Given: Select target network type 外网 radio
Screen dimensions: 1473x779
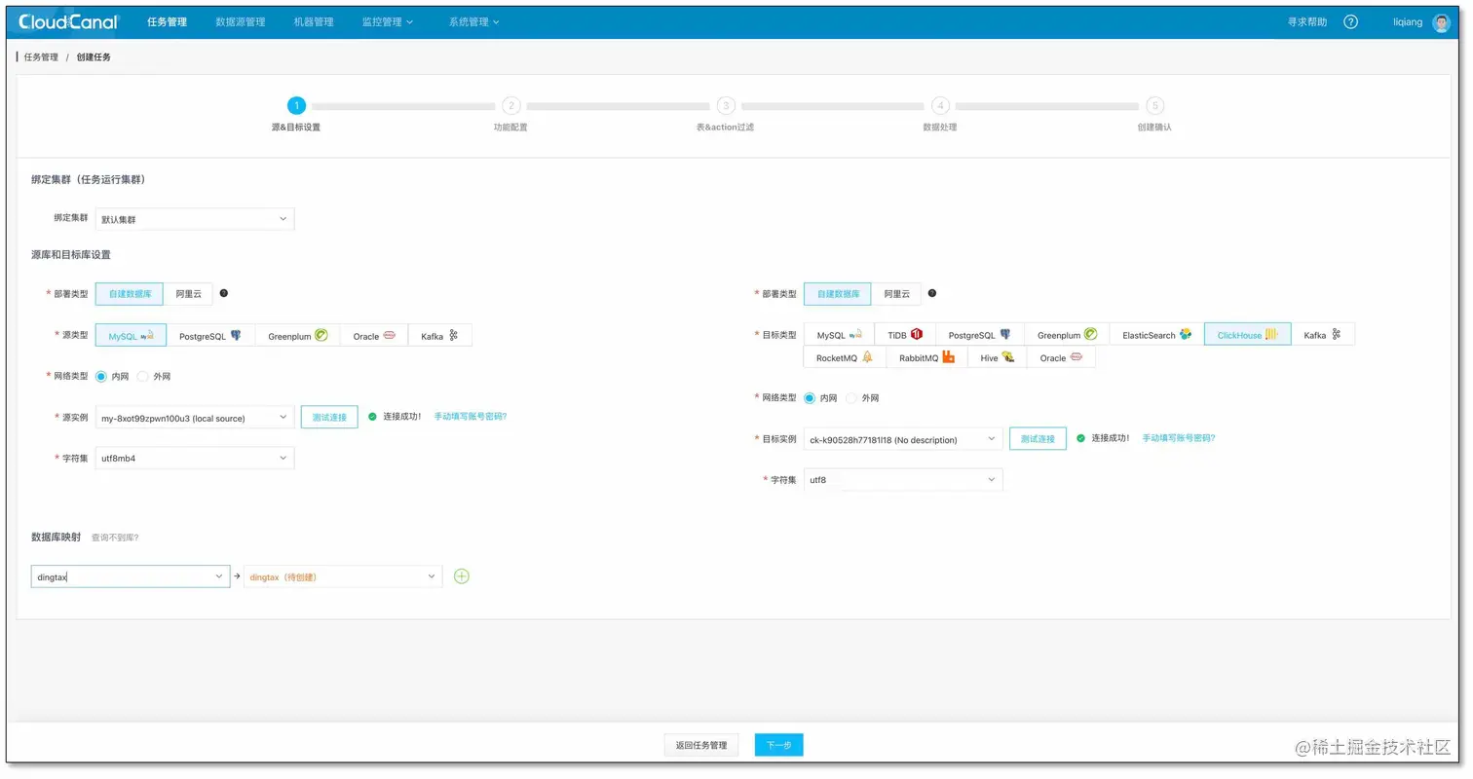Looking at the screenshot, I should (851, 398).
